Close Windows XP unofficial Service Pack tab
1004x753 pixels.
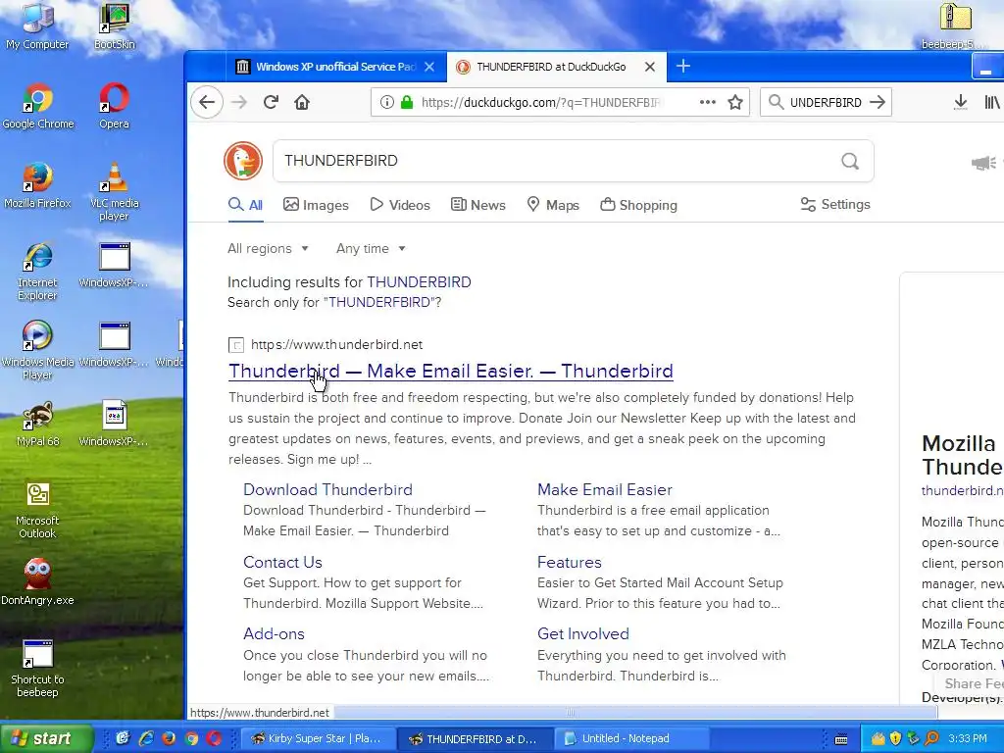[429, 67]
